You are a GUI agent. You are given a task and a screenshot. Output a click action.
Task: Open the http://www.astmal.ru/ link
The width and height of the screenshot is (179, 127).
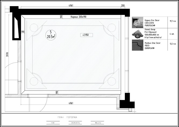point(153,38)
